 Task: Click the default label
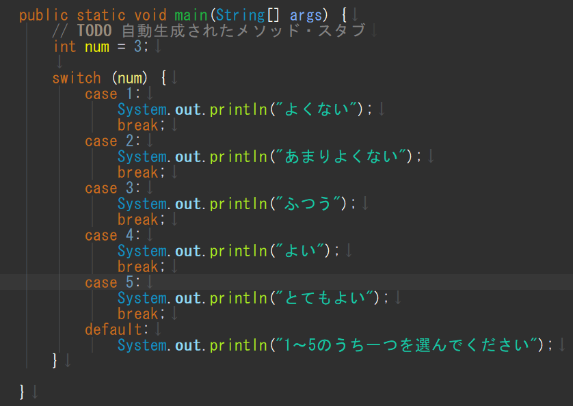(116, 329)
